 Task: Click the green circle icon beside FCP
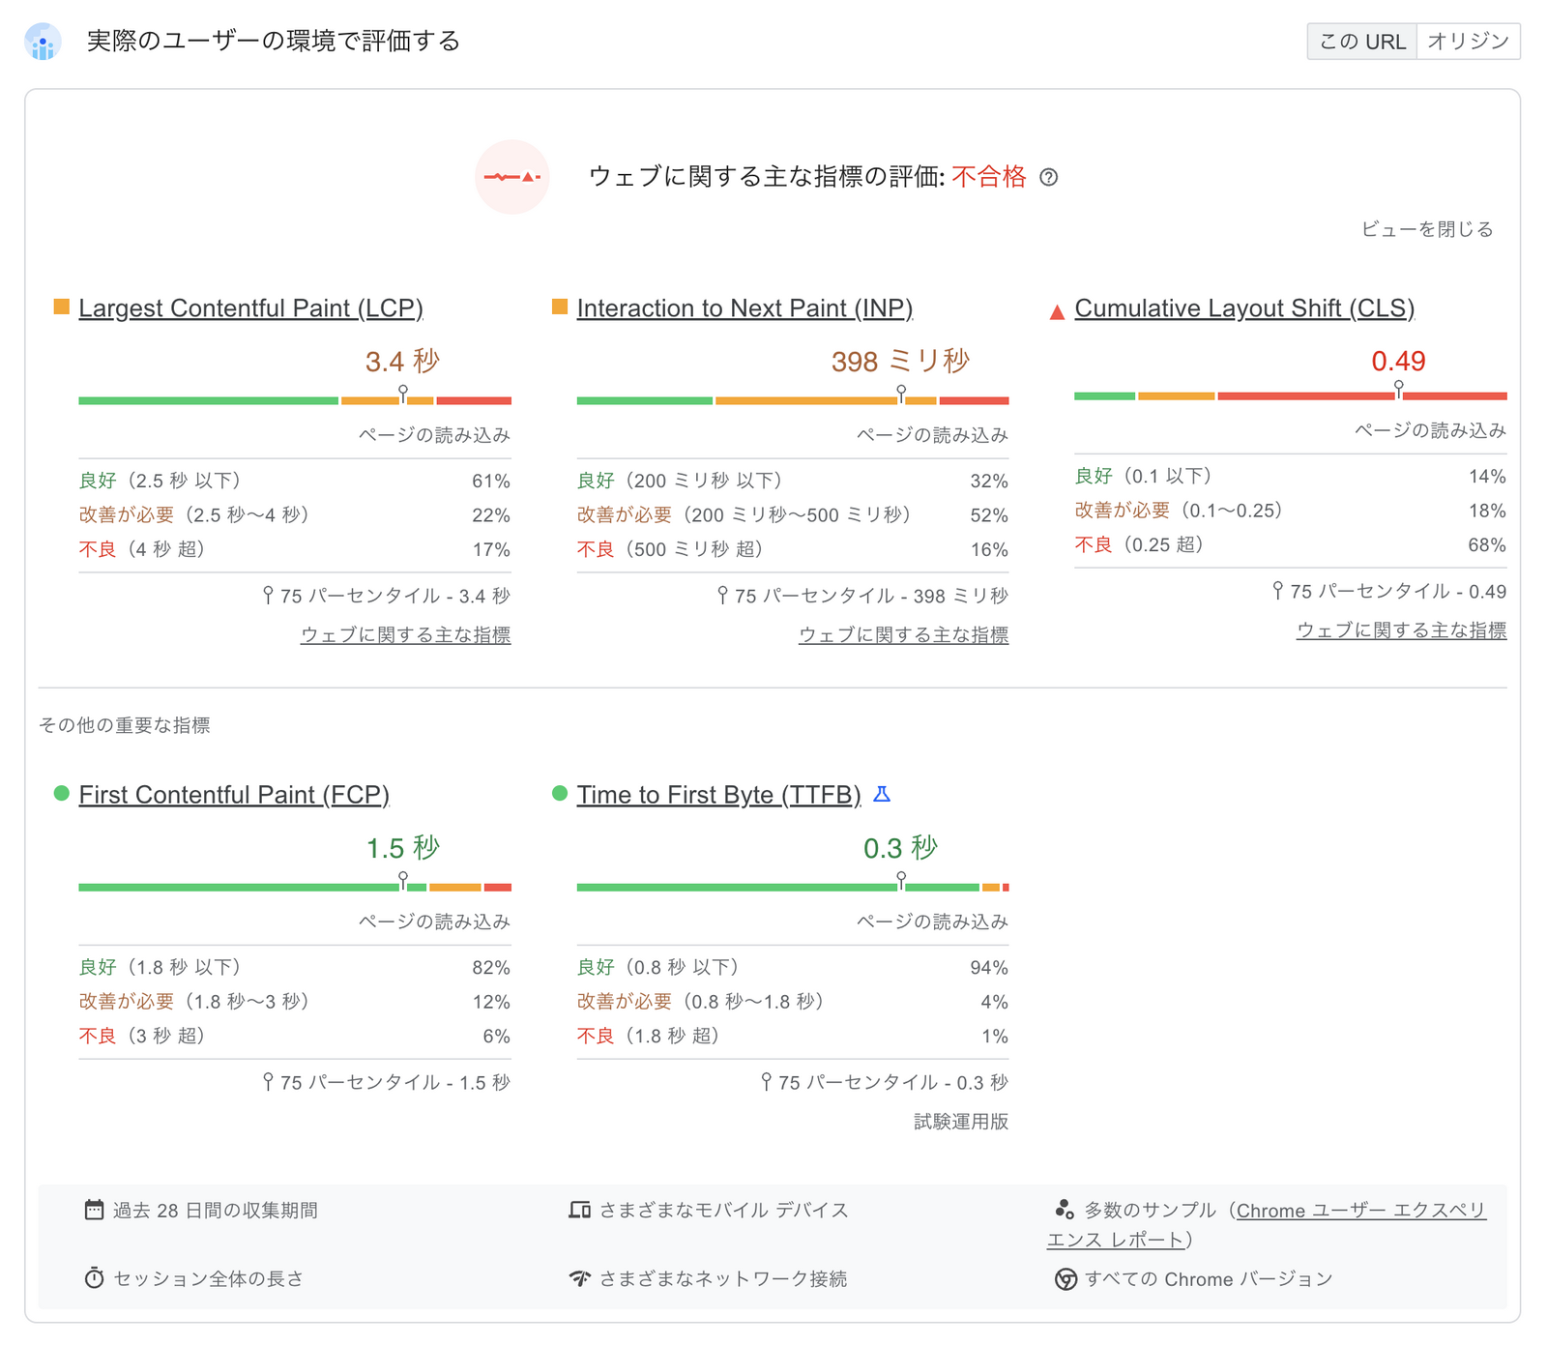pyautogui.click(x=61, y=794)
